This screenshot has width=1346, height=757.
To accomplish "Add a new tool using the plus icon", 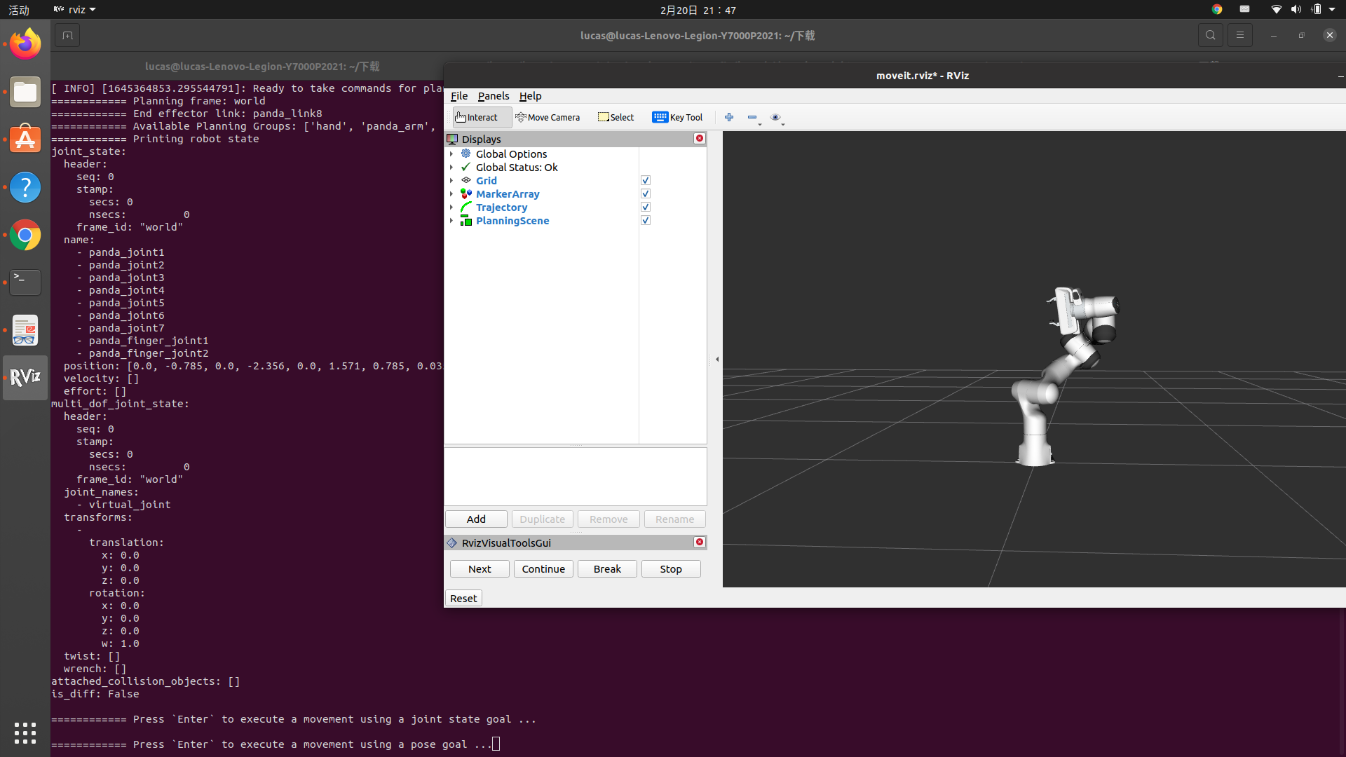I will 728,117.
